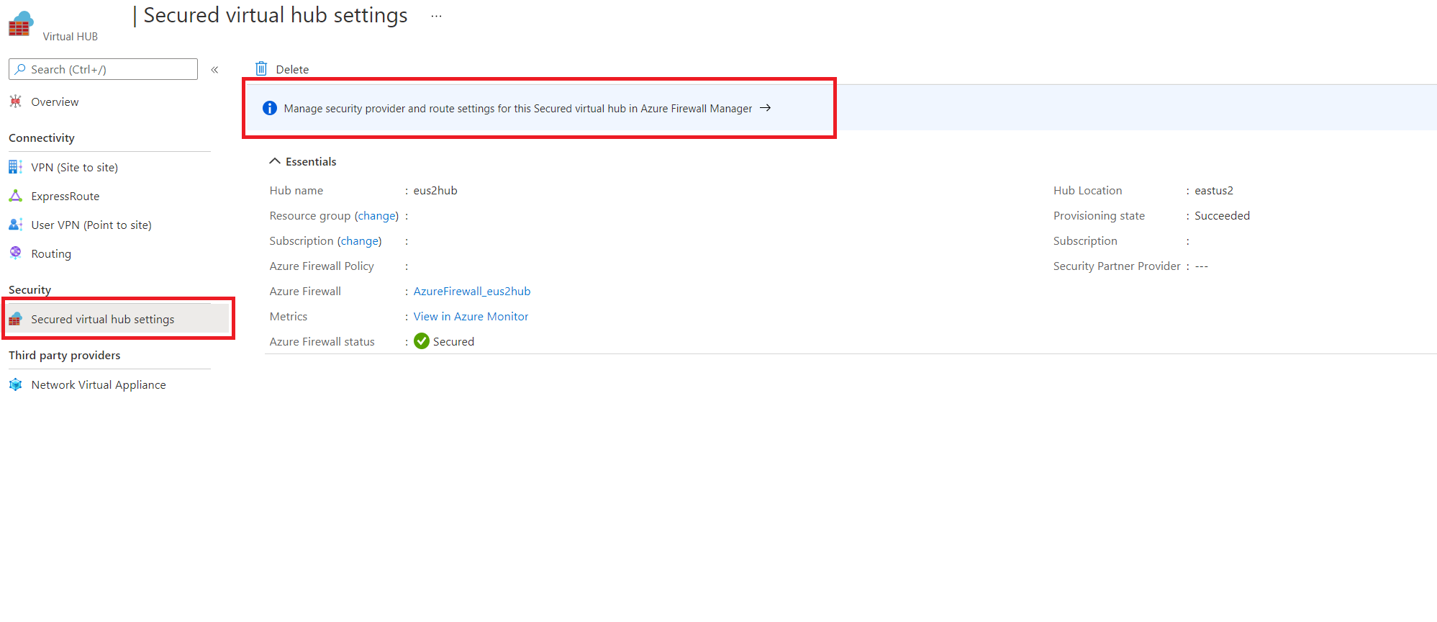Open the AzureFirewall_eus2hub link
Screen dimensions: 1437x622
472,292
